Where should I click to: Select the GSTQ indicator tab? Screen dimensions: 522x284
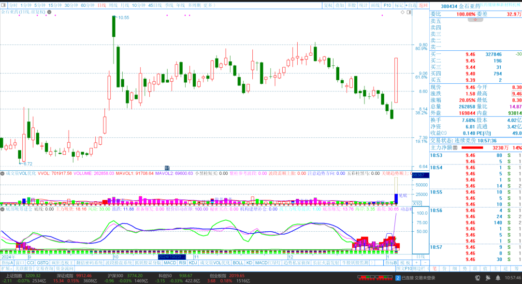click(43, 263)
